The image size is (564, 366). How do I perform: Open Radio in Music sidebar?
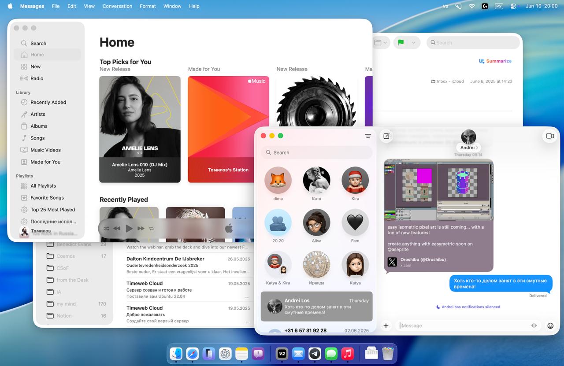(48, 78)
